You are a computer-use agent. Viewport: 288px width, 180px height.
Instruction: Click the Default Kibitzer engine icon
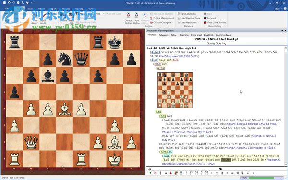128,18
